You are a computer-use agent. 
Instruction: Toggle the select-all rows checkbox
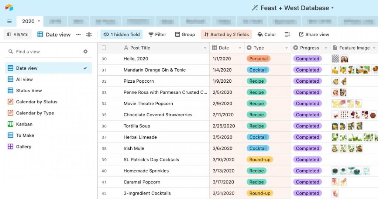pos(104,48)
